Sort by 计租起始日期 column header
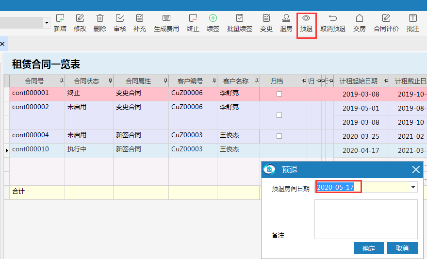 [359, 81]
